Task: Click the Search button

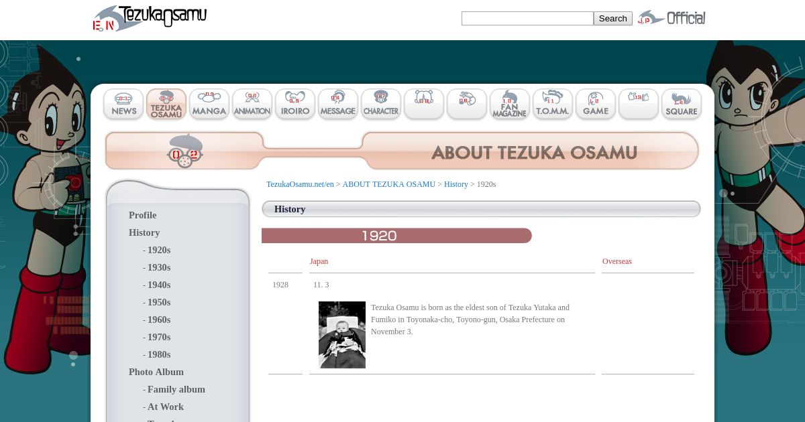Action: point(612,19)
